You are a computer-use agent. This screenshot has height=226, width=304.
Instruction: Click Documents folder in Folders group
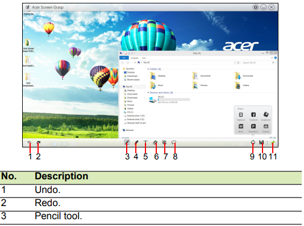coord(201,76)
